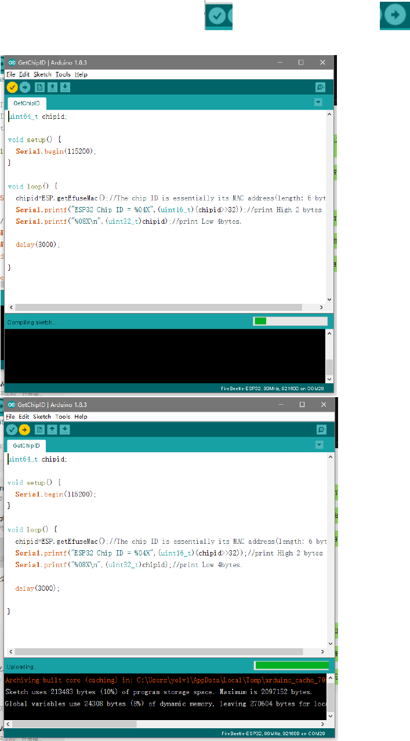This screenshot has height=741, width=410.
Task: Click editor scroll-up arrow in upper window
Action: (x=329, y=114)
